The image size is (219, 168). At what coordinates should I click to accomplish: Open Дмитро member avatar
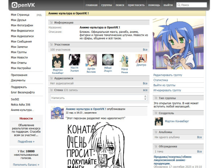point(141,59)
